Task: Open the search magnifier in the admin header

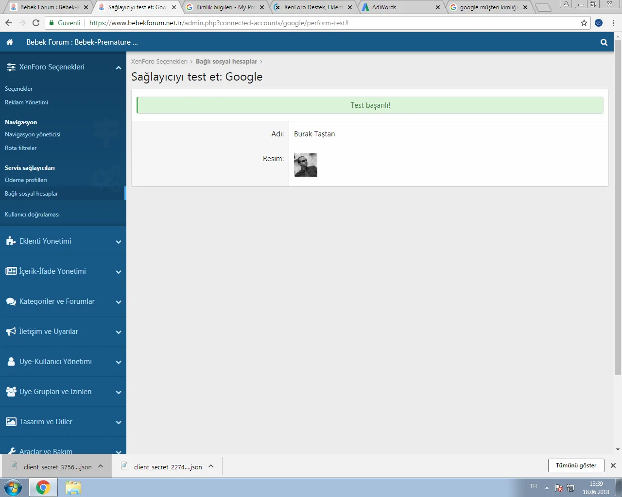Action: click(604, 42)
